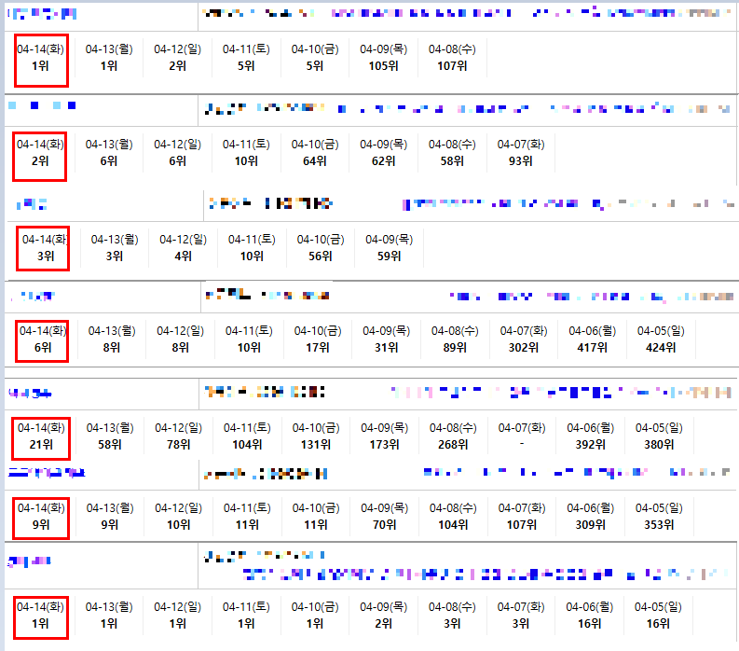
Task: Select the 04-08(수) 3위 cell
Action: tap(452, 616)
